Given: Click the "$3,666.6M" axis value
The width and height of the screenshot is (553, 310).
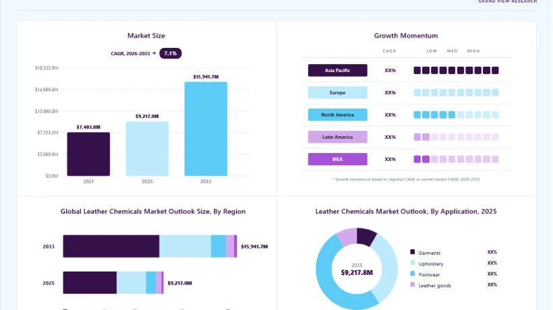Looking at the screenshot, I should tap(48, 154).
